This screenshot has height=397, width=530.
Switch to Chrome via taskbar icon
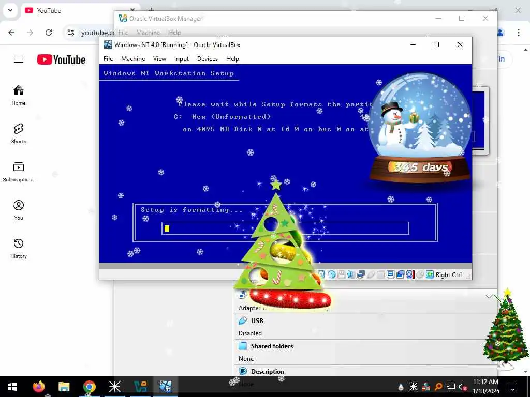(89, 387)
